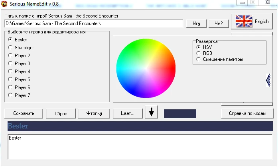Click the game folder path field

pyautogui.click(x=94, y=23)
